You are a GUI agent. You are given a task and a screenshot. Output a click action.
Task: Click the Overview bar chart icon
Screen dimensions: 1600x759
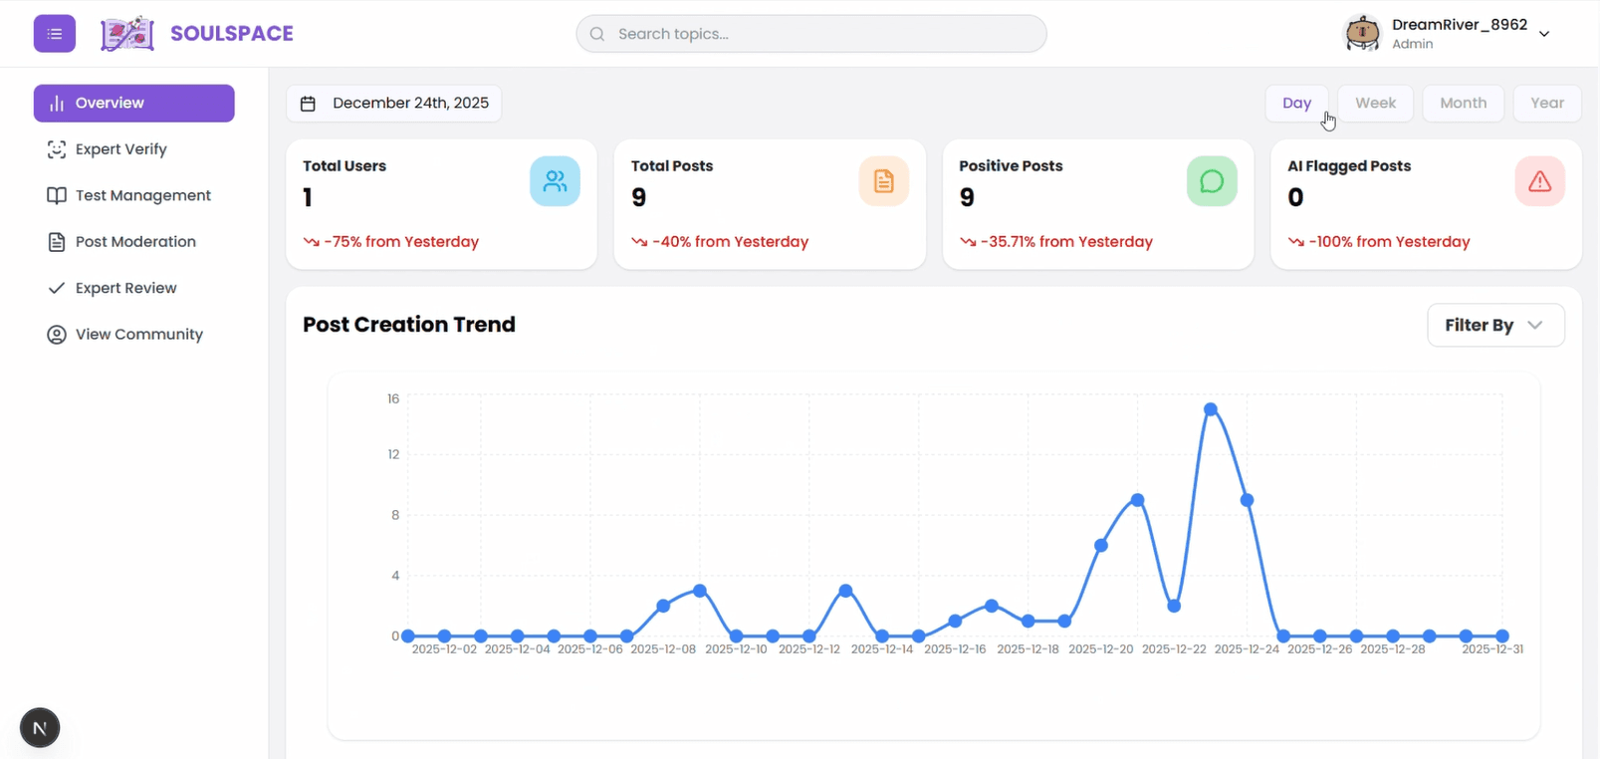[57, 104]
